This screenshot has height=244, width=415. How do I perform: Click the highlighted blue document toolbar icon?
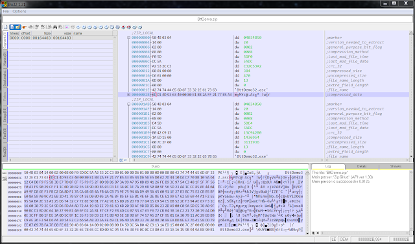12,27
